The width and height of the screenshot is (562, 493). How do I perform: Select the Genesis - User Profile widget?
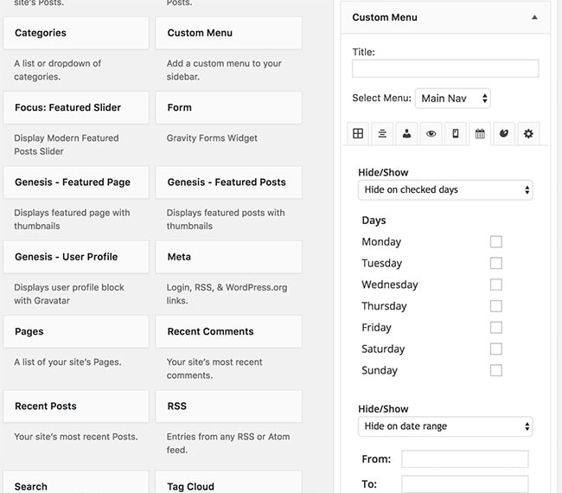point(76,257)
